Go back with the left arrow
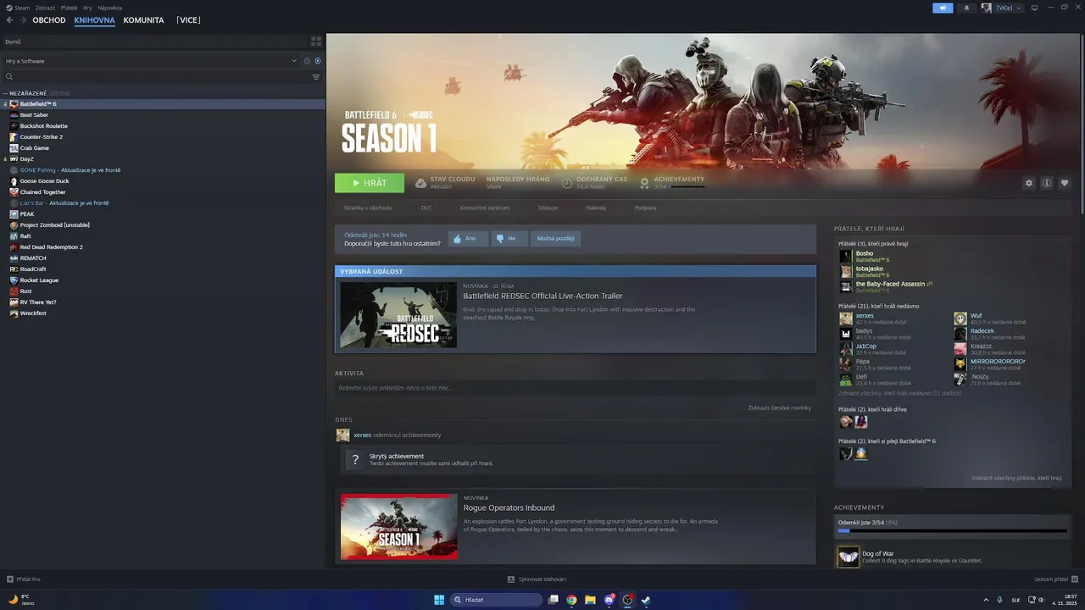The width and height of the screenshot is (1085, 610). click(9, 20)
